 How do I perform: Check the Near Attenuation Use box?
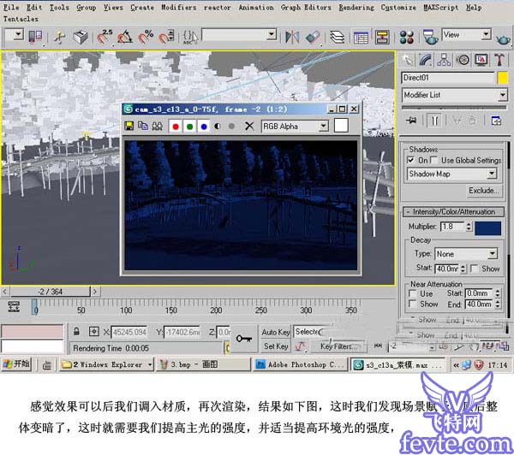(x=413, y=293)
